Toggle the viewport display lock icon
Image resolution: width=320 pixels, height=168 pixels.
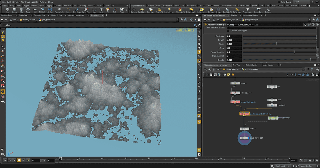click(199, 36)
